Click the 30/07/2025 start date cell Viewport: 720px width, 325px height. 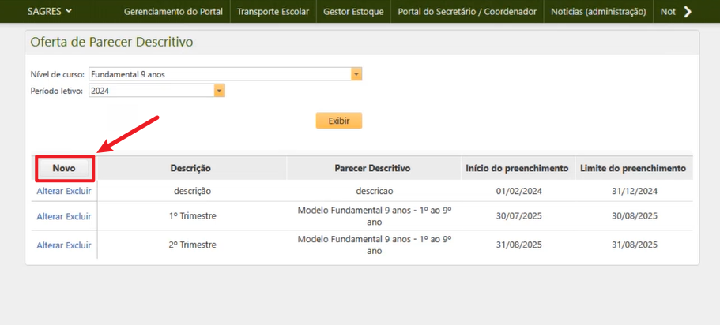[519, 216]
